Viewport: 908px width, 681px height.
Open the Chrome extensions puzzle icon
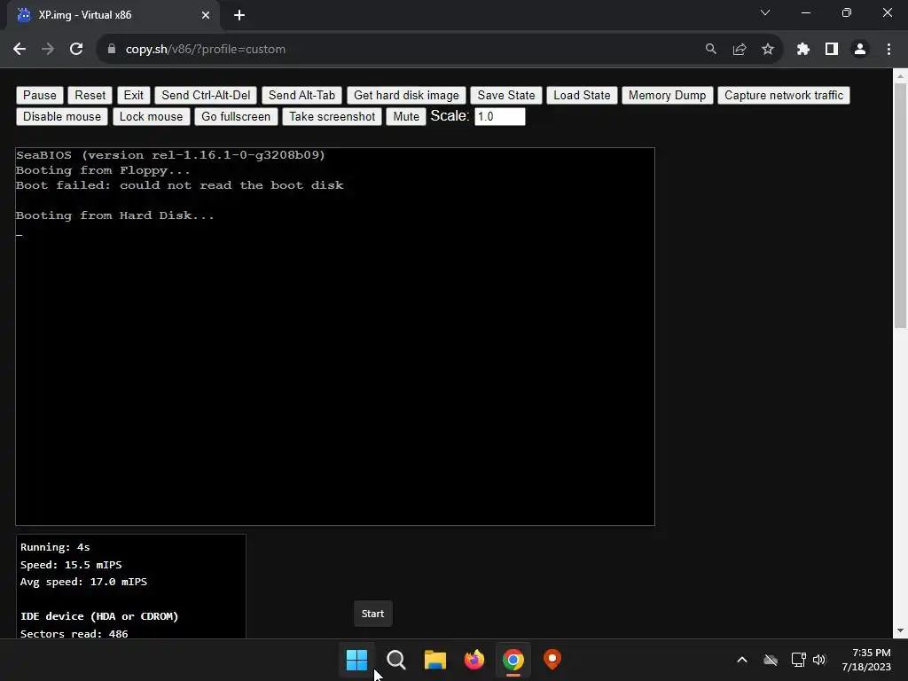[803, 50]
